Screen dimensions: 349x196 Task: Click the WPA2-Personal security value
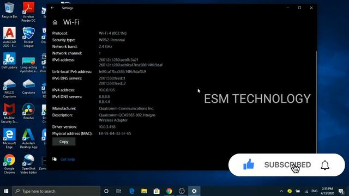112,40
